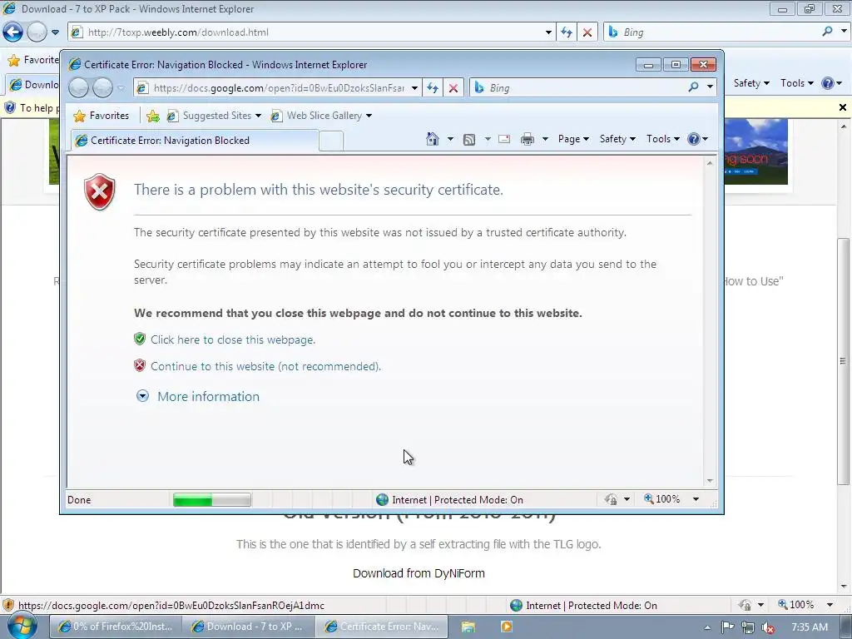Open Suggested Sites dropdown
Screen dimensions: 852x639
(x=258, y=116)
